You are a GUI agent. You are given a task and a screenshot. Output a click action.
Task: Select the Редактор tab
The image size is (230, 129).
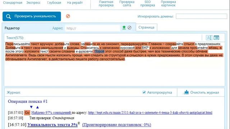tap(12, 28)
